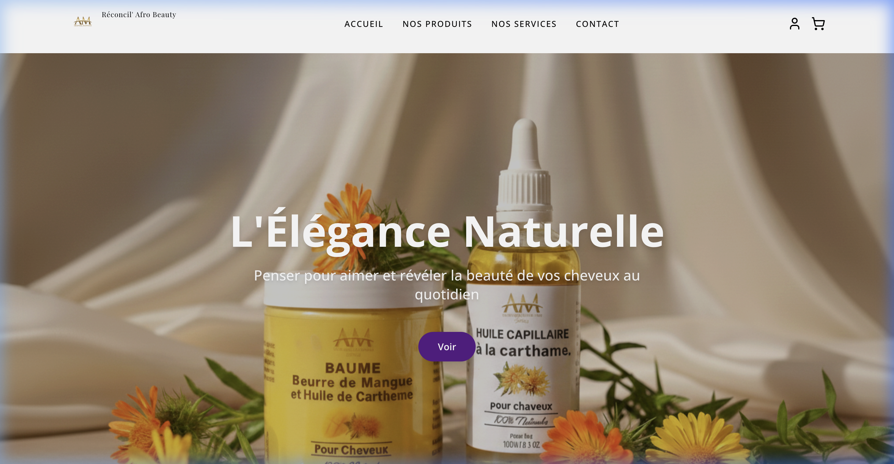The height and width of the screenshot is (464, 894).
Task: Open the user account icon
Action: click(x=794, y=24)
